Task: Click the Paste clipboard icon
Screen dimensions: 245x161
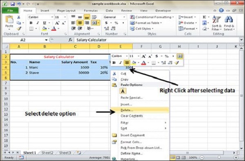Action: click(9, 20)
